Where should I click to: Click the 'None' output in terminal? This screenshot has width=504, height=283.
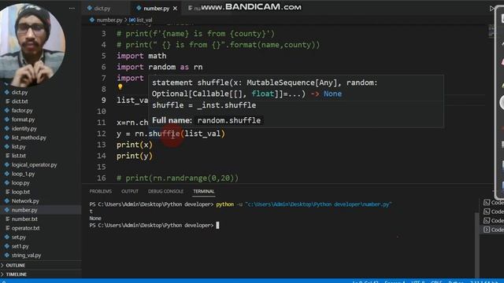[x=95, y=219]
